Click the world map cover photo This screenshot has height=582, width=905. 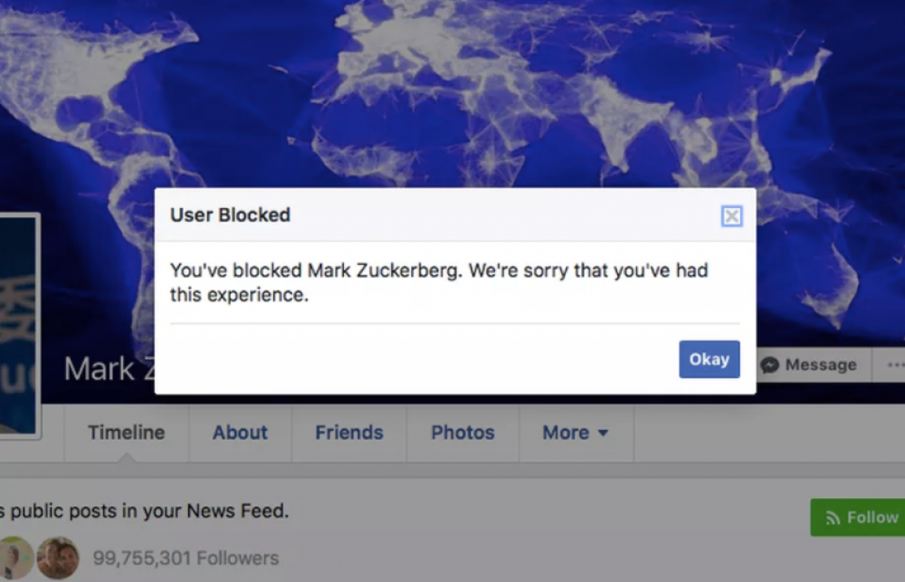click(452, 92)
